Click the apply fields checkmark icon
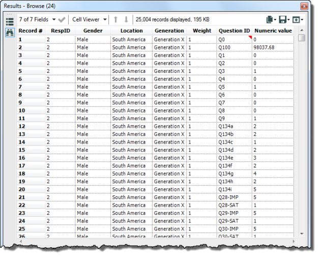 [x=62, y=20]
